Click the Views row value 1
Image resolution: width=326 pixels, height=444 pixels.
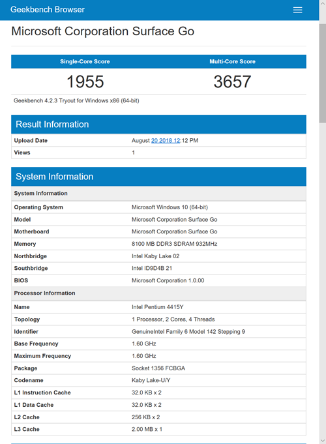tap(133, 153)
